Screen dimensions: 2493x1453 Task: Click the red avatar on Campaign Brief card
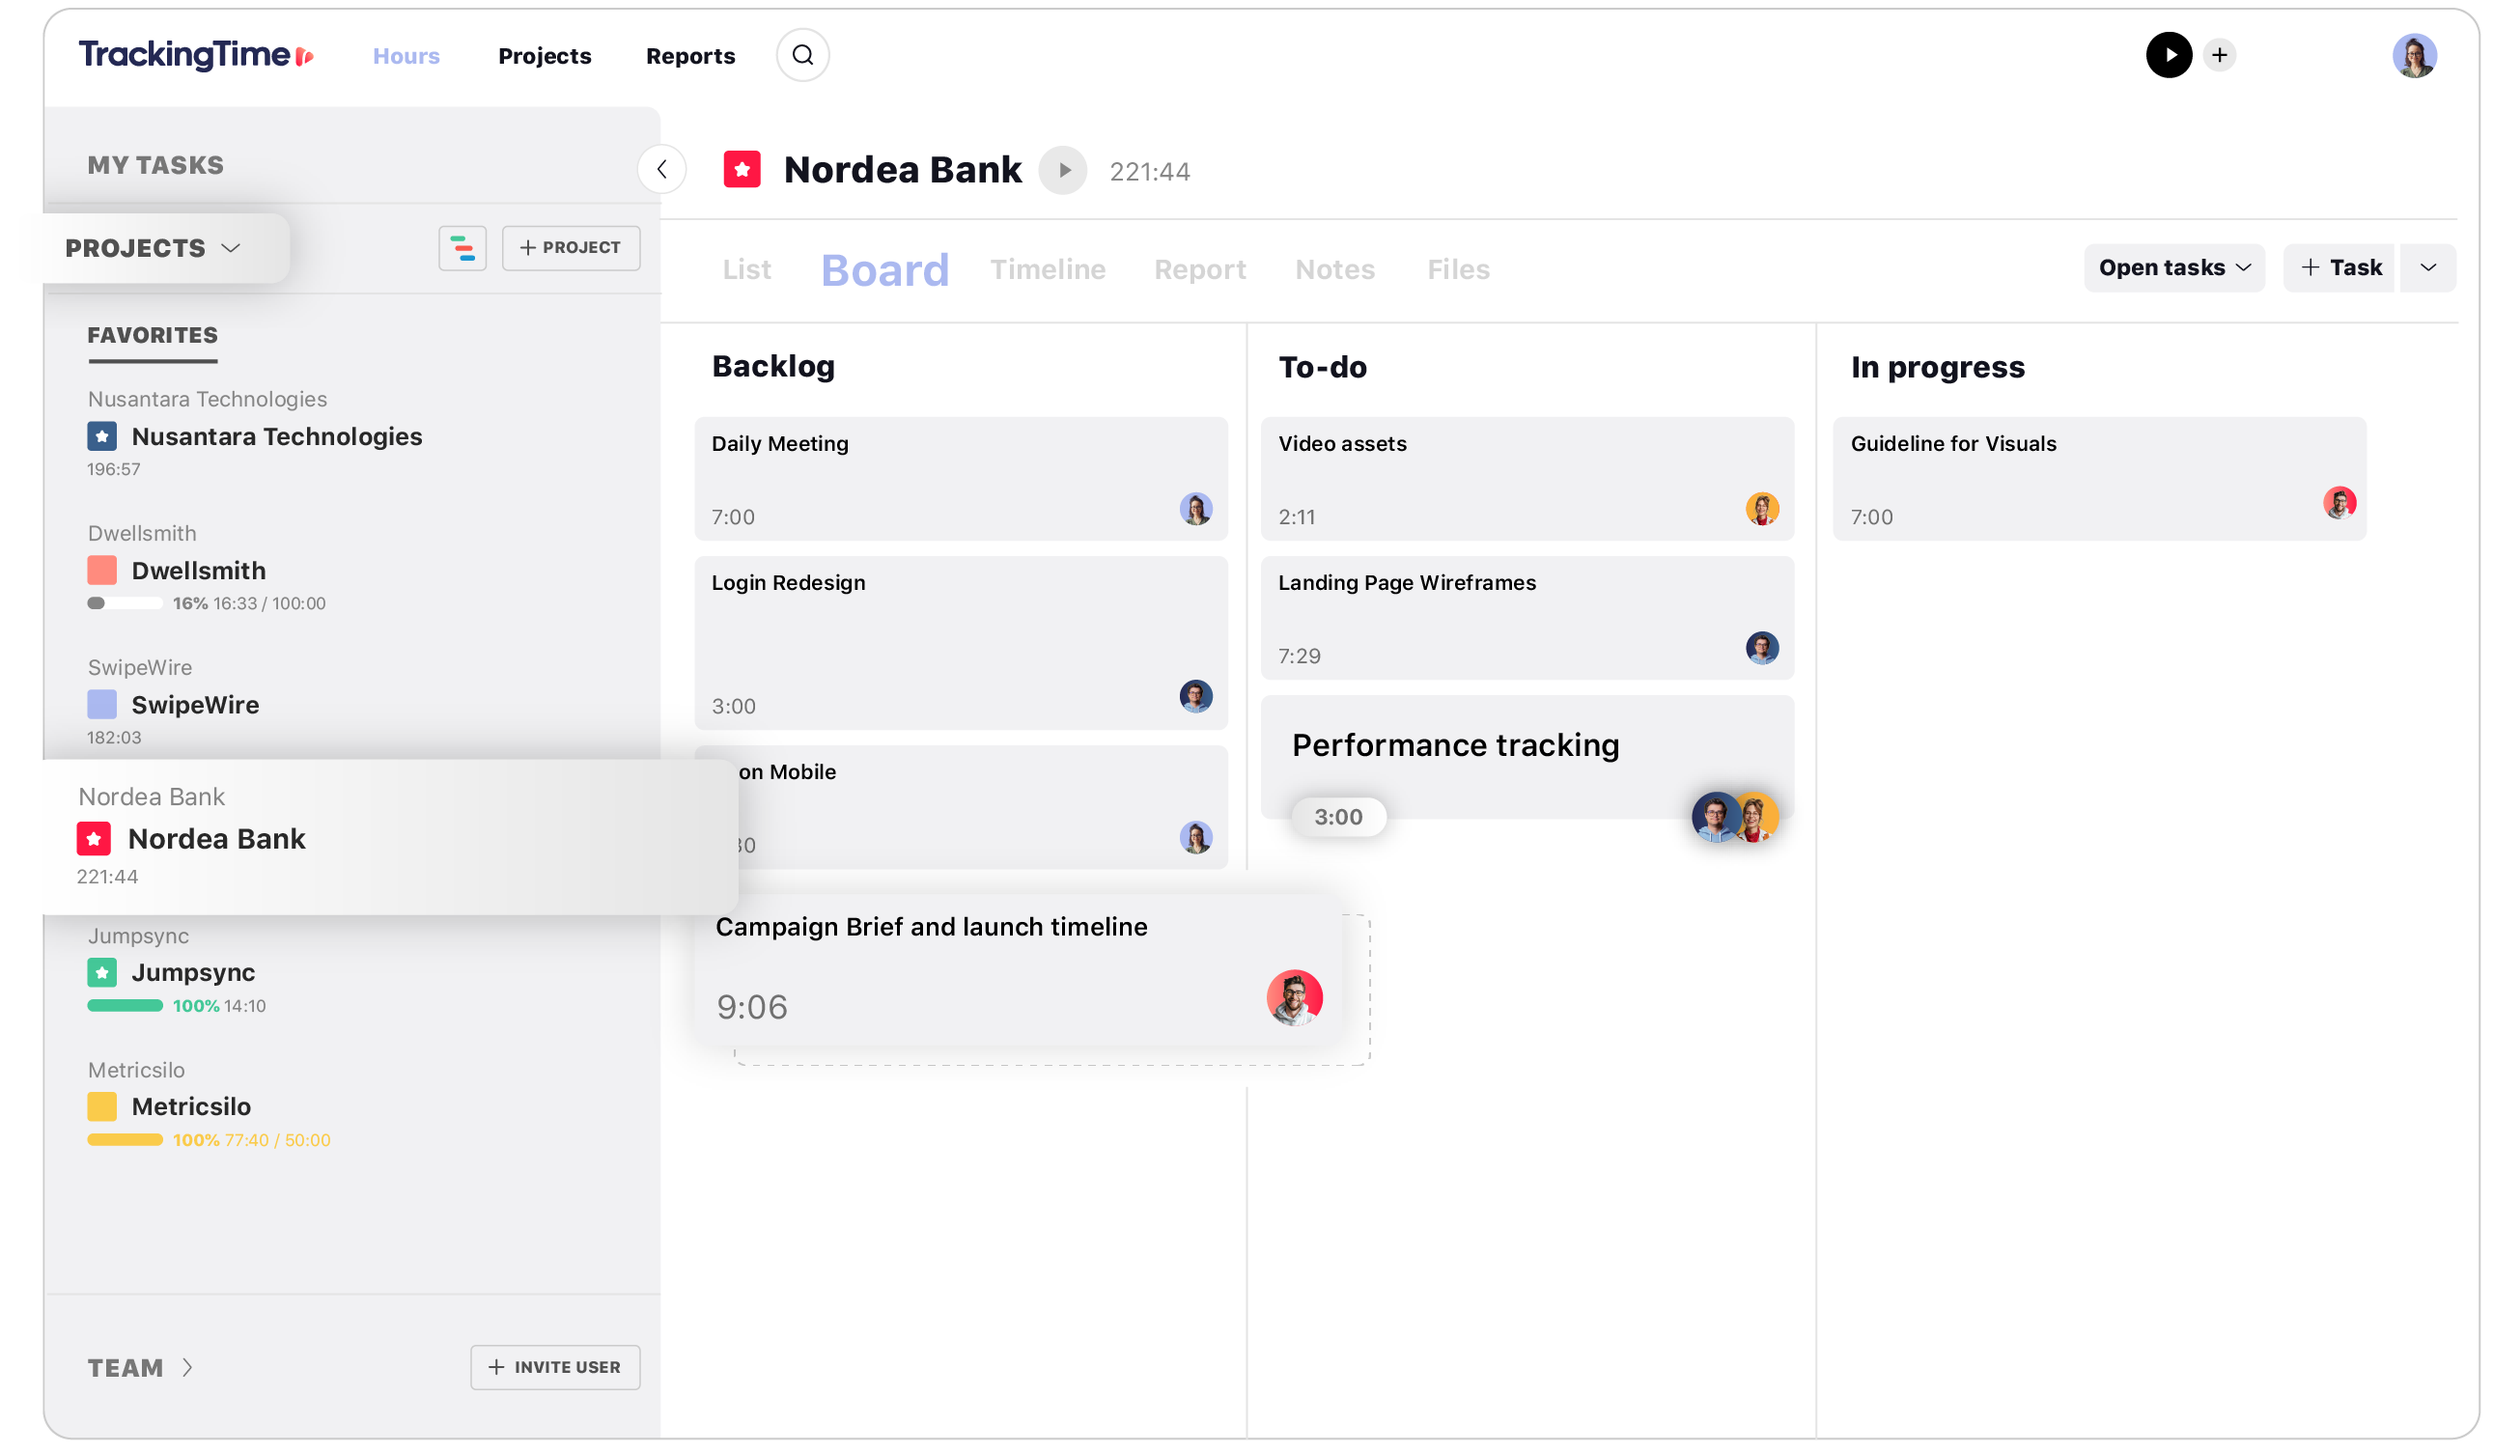(x=1294, y=997)
